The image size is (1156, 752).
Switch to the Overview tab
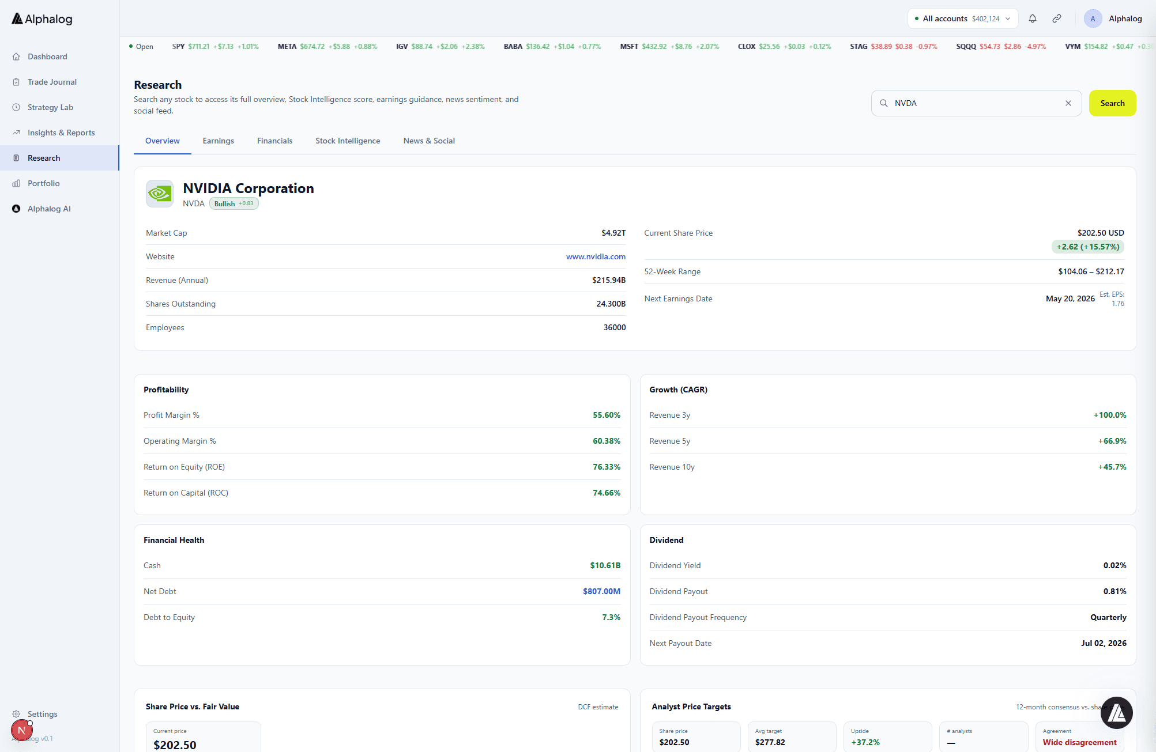(x=163, y=141)
